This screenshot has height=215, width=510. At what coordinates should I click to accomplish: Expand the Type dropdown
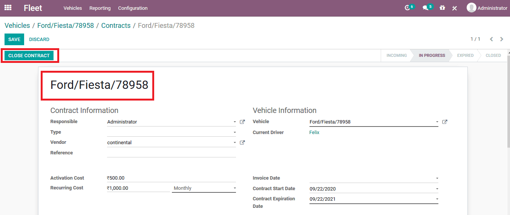pos(234,133)
